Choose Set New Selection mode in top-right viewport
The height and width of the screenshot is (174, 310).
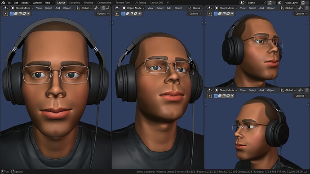pos(216,13)
